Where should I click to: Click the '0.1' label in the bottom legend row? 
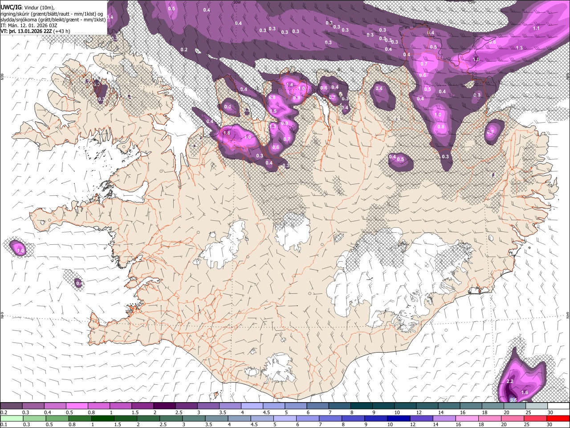[3, 425]
